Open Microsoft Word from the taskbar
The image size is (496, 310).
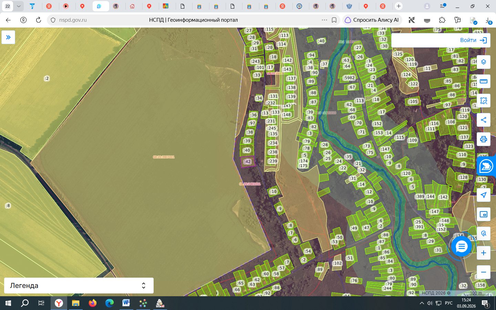126,303
